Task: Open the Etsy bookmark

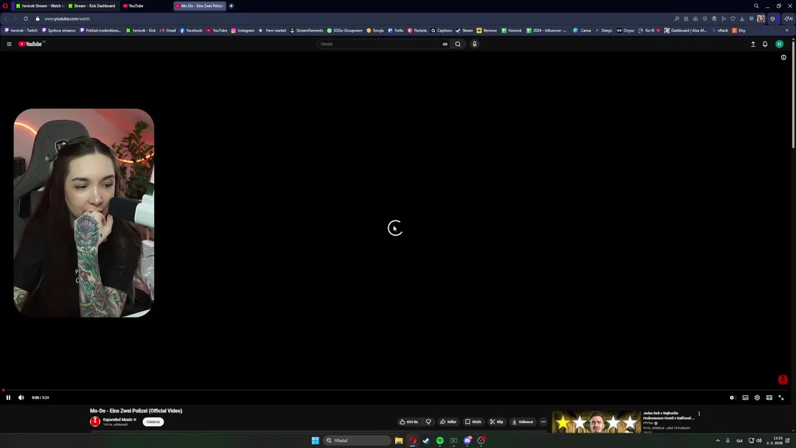Action: [x=739, y=30]
